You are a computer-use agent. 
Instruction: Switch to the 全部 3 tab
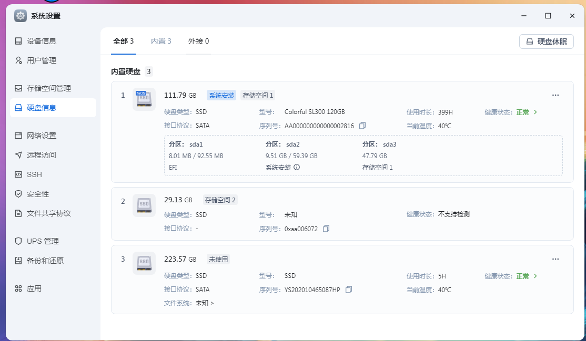(x=123, y=41)
